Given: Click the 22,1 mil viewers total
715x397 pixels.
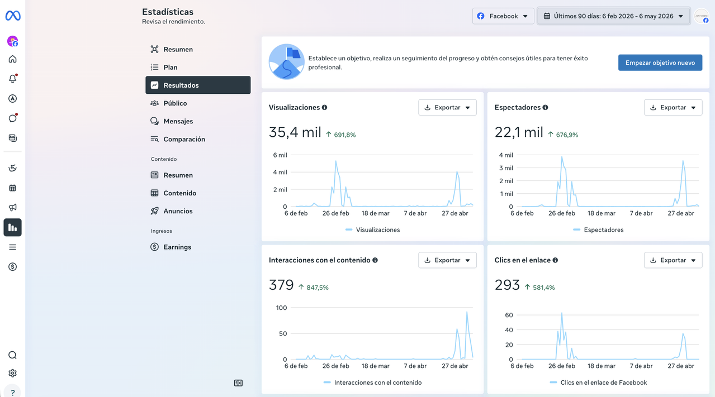Looking at the screenshot, I should (519, 132).
